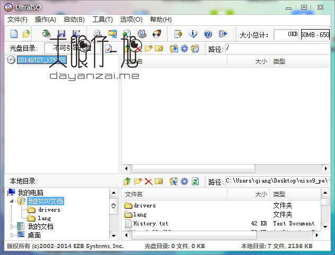Click image list scrollbar right arrow
This screenshot has width=335, height=255.
click(x=325, y=168)
